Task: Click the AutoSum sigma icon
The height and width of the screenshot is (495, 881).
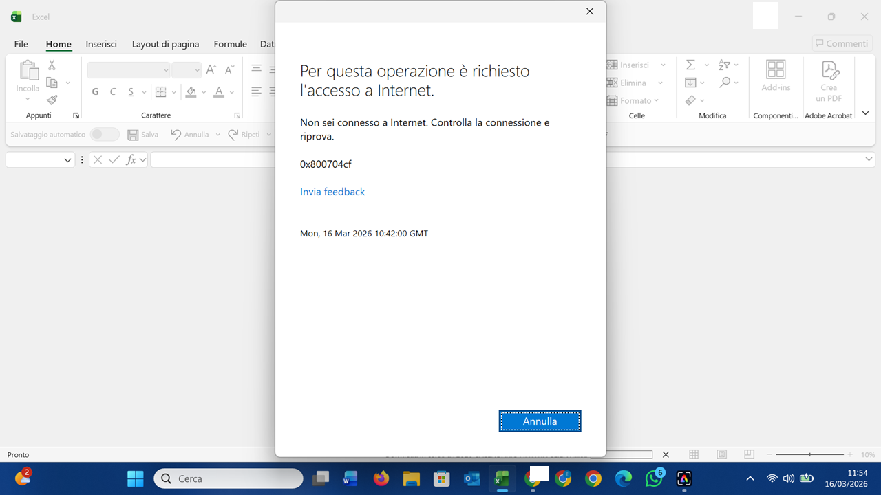Action: (x=690, y=65)
